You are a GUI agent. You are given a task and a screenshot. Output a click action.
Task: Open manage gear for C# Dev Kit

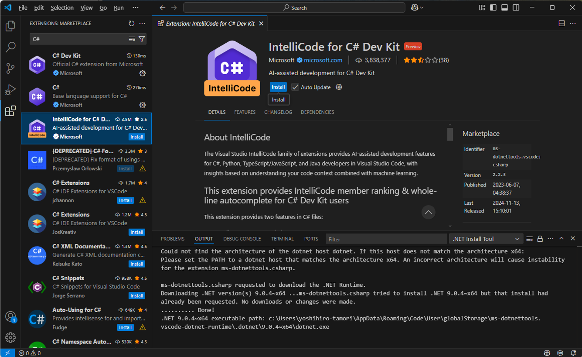click(x=142, y=73)
